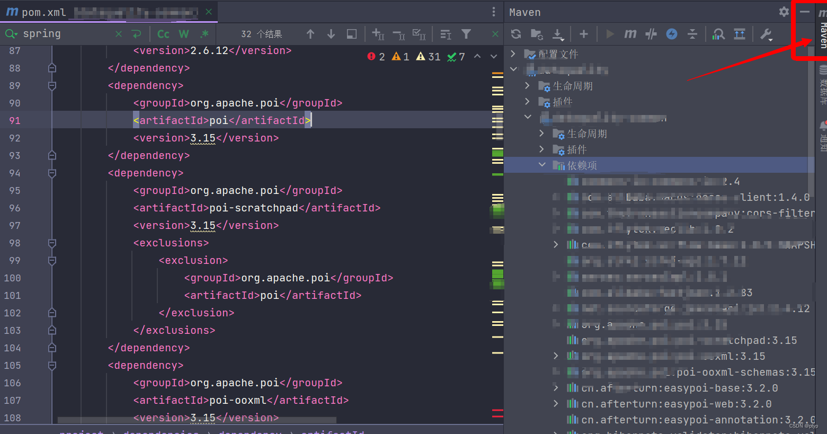The height and width of the screenshot is (434, 827).
Task: Open Maven panel gear options
Action: coord(784,12)
